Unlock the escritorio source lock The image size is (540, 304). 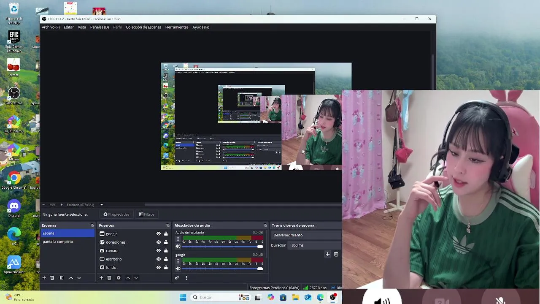[166, 259]
